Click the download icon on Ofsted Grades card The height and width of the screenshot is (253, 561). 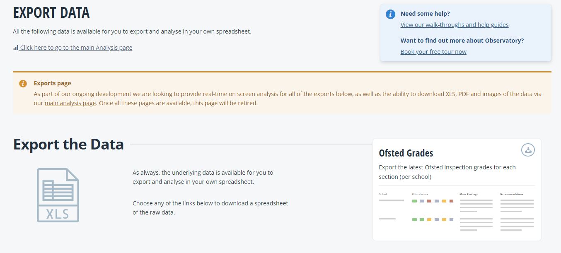528,150
